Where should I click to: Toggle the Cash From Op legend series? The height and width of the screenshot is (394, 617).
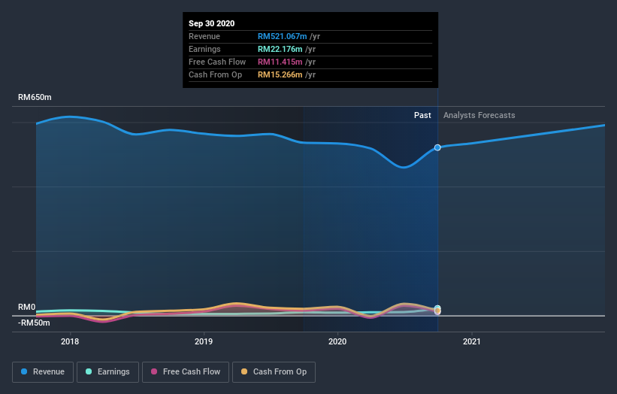pyautogui.click(x=274, y=372)
